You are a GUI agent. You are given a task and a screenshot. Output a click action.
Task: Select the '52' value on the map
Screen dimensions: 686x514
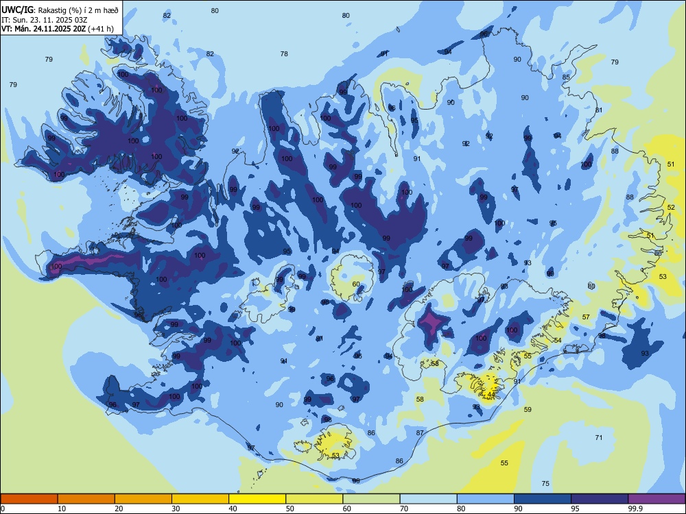point(671,207)
